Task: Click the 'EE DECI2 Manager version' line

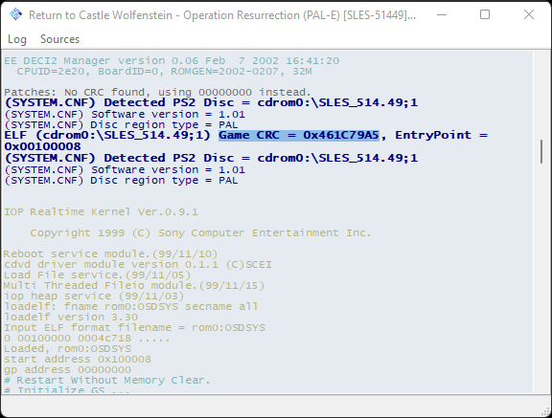Action: coord(172,61)
